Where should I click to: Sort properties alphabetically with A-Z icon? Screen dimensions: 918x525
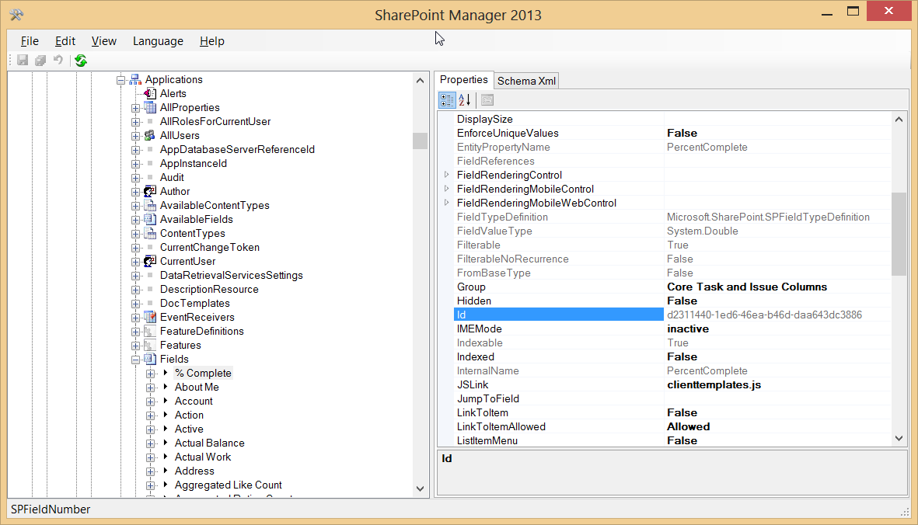[x=464, y=100]
